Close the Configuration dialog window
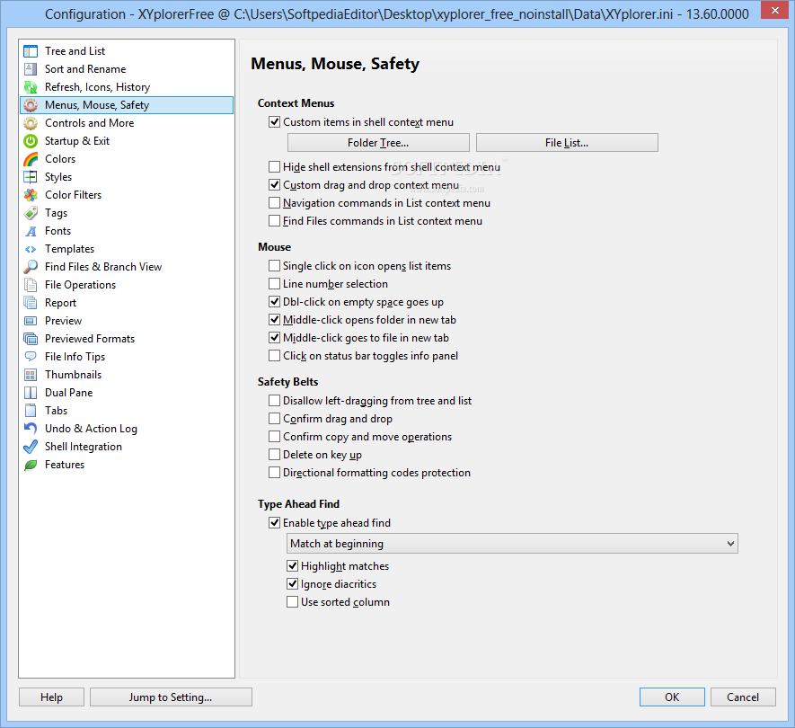The height and width of the screenshot is (728, 795). point(774,10)
